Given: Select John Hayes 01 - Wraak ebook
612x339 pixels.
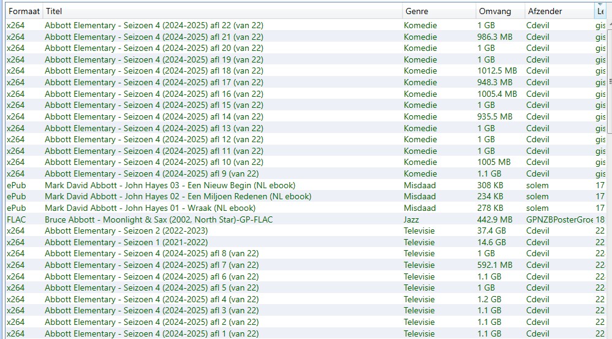Looking at the screenshot, I should pyautogui.click(x=150, y=208).
